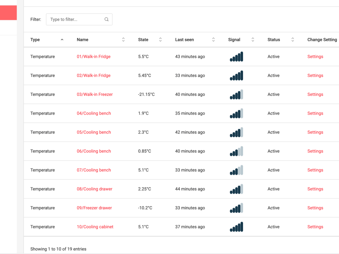Screen dimensions: 339x254
Task: Click the 1.9°C state value
Action: coord(143,113)
